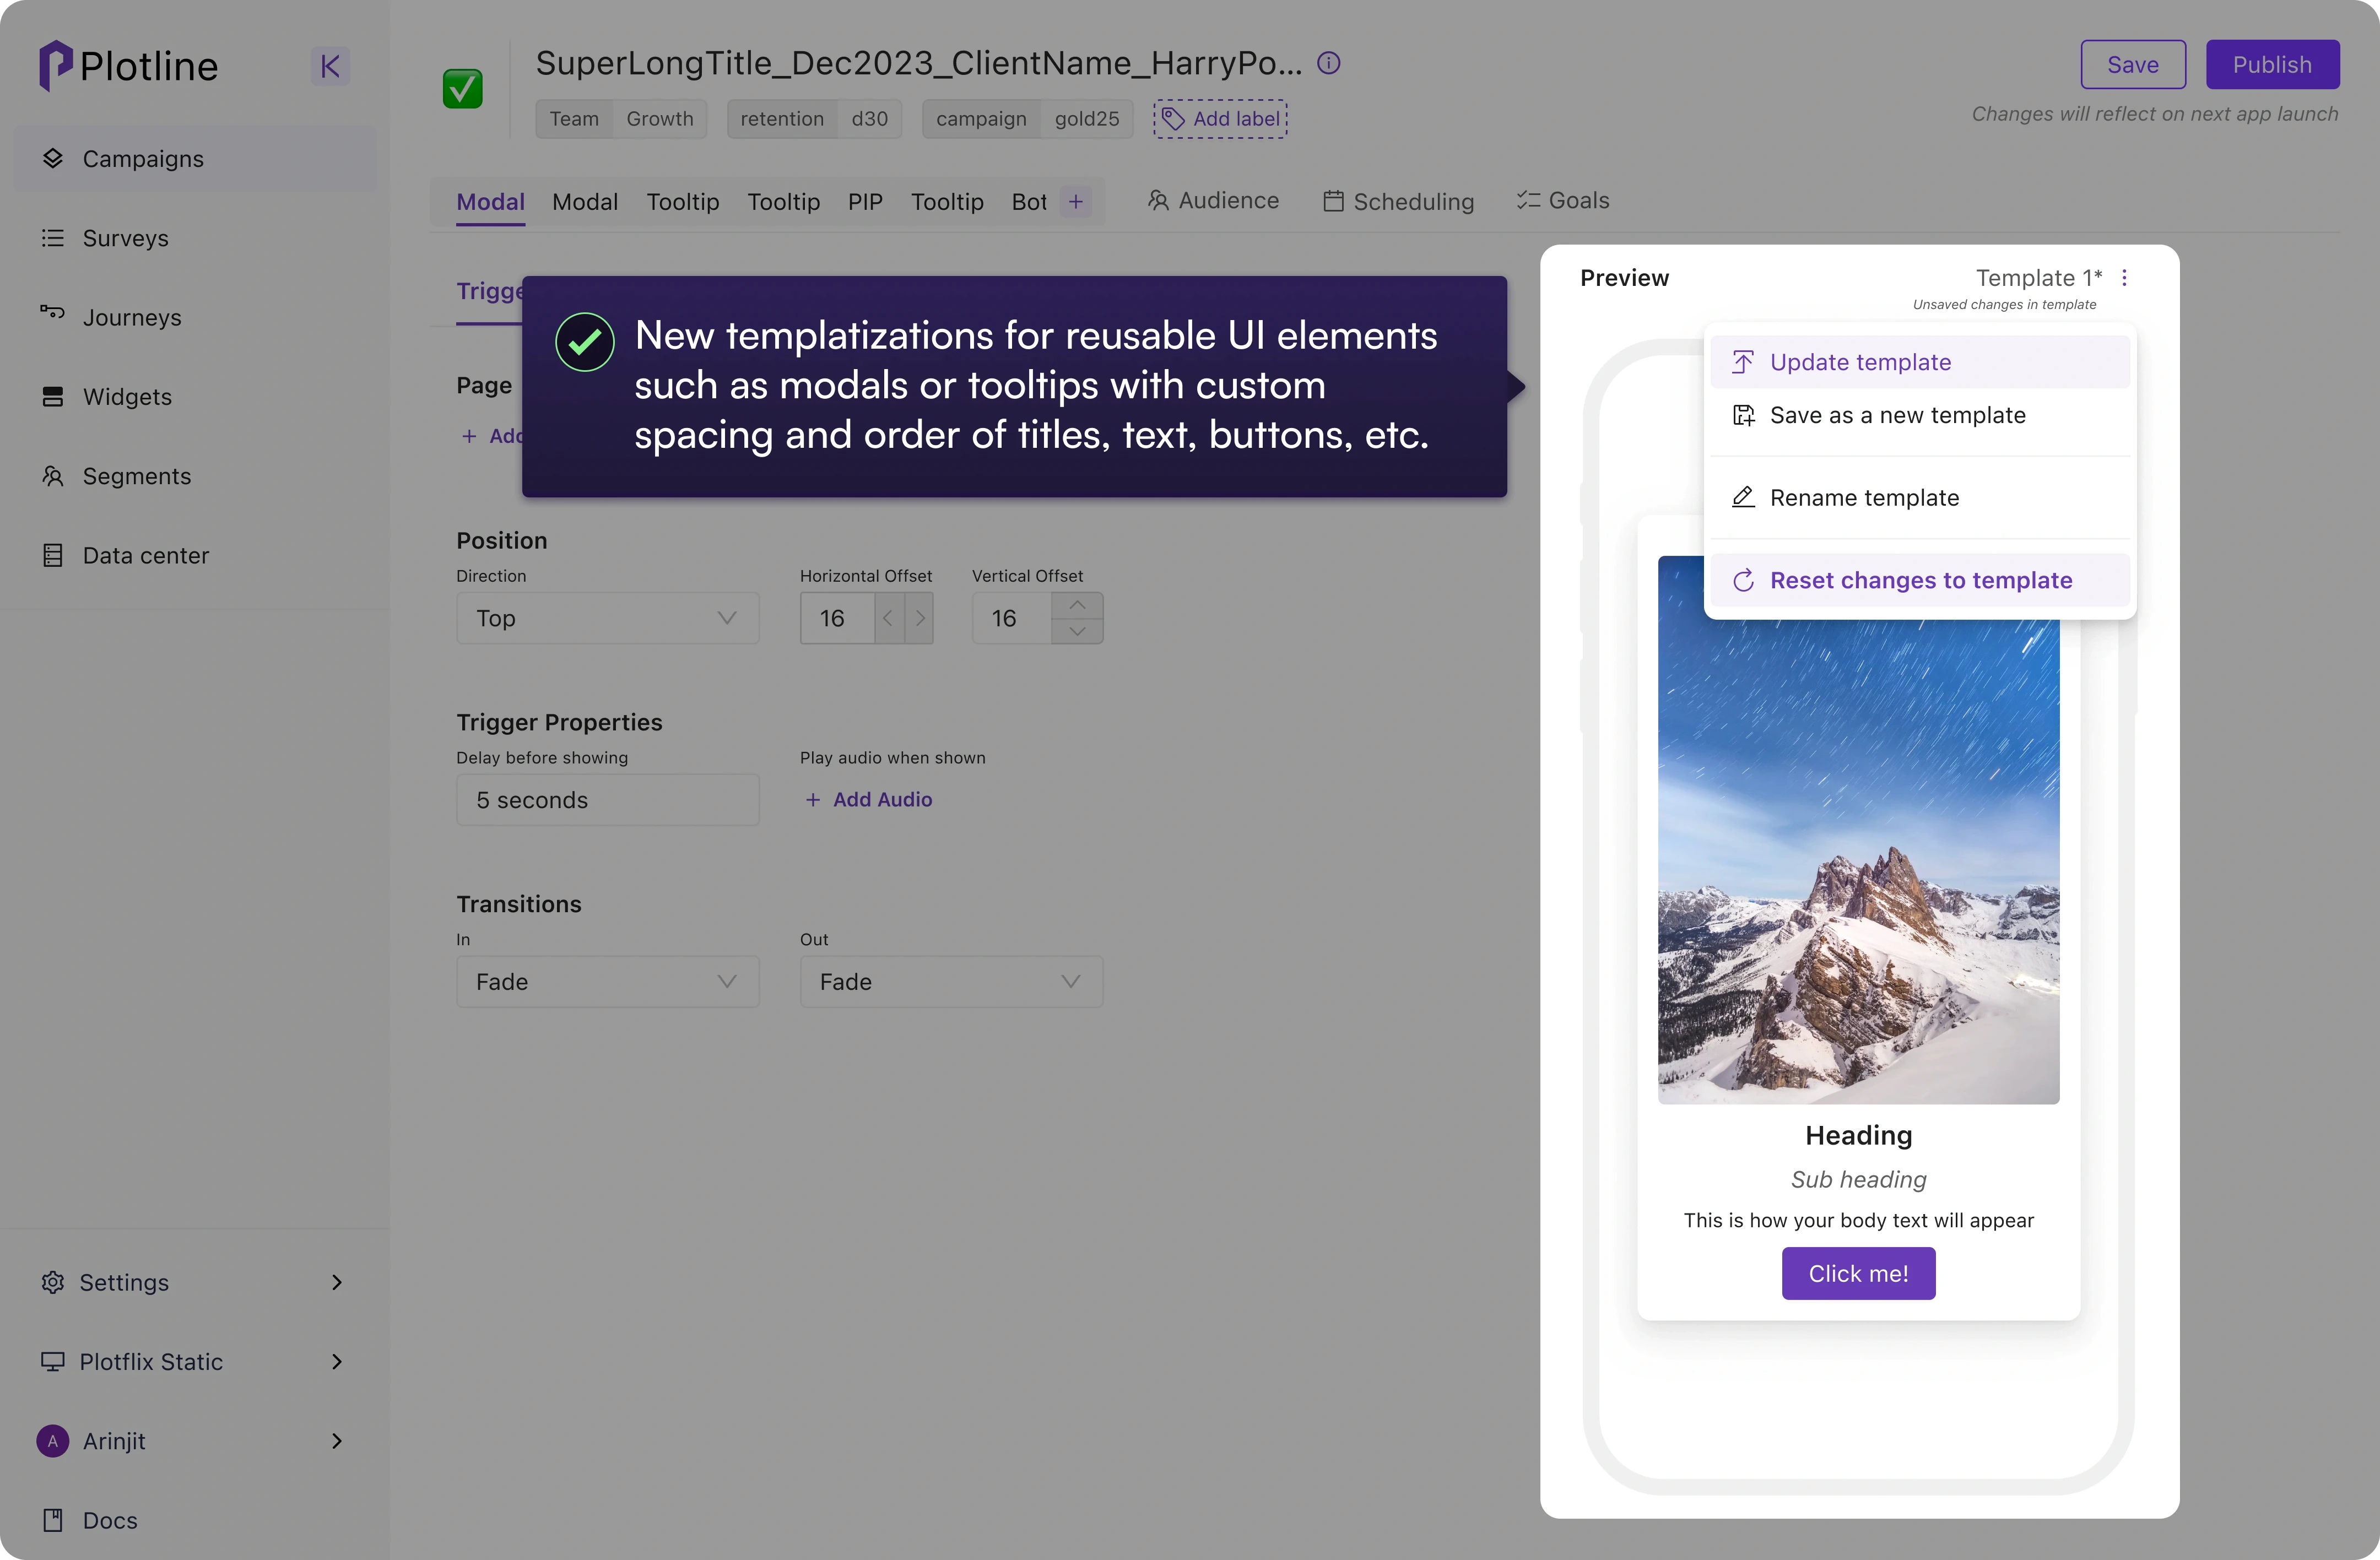Click the plus icon to add step
The image size is (2380, 1560).
click(x=1076, y=201)
